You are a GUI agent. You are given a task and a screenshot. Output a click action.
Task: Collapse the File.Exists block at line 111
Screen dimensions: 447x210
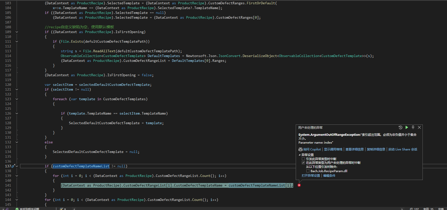click(x=17, y=41)
